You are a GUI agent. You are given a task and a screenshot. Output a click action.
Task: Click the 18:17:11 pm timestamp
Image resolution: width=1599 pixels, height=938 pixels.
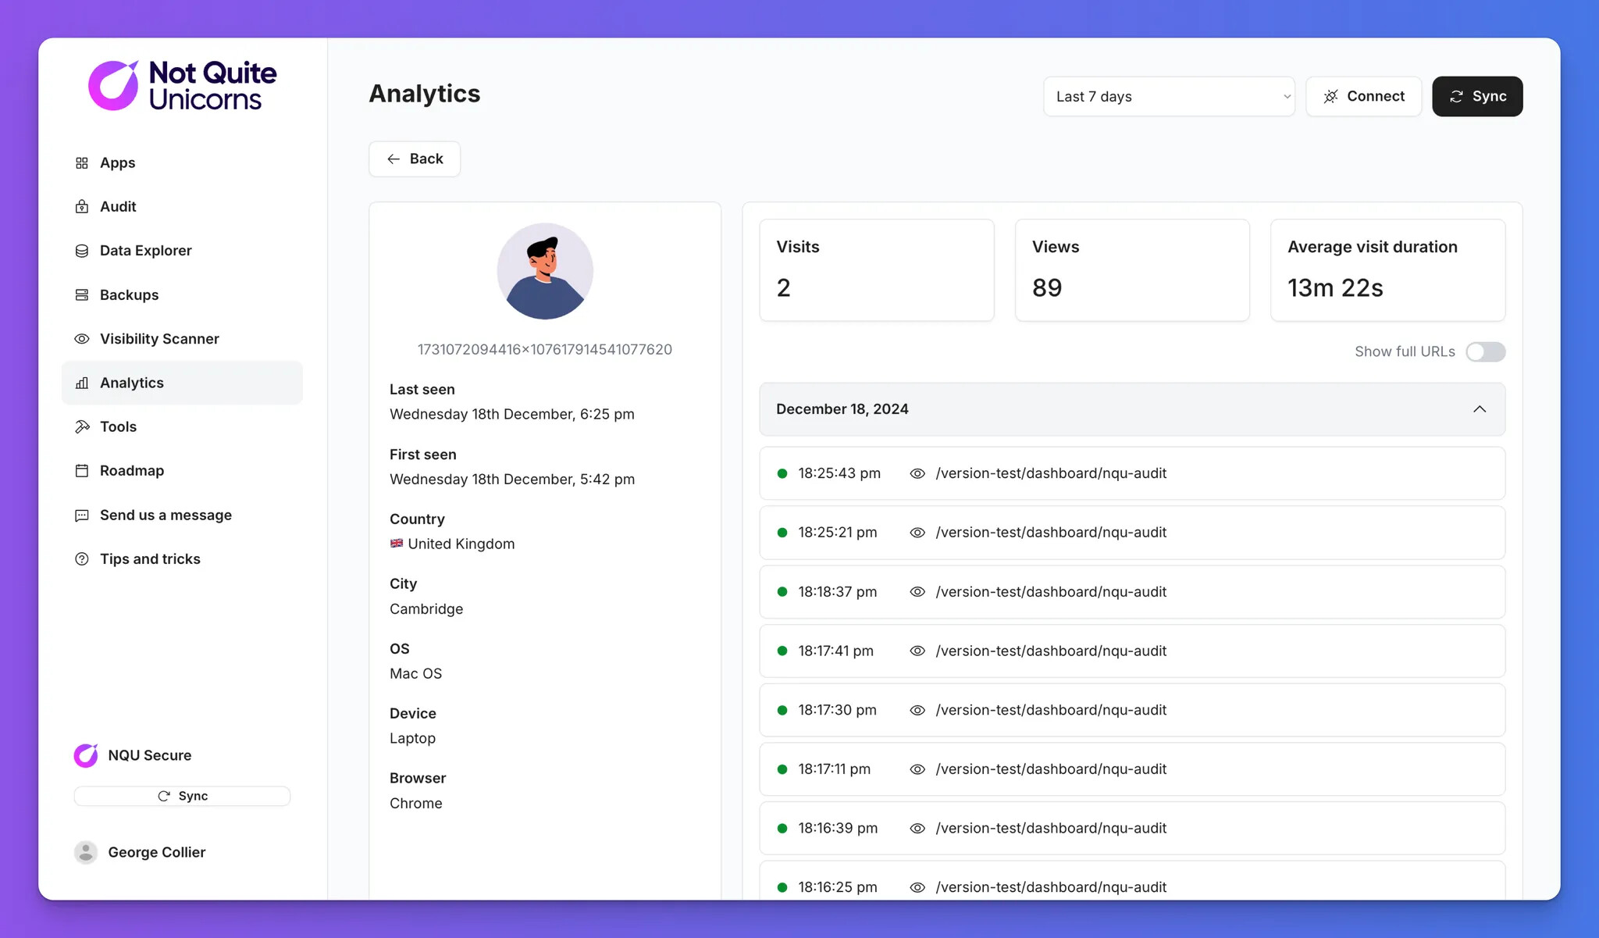(x=834, y=769)
